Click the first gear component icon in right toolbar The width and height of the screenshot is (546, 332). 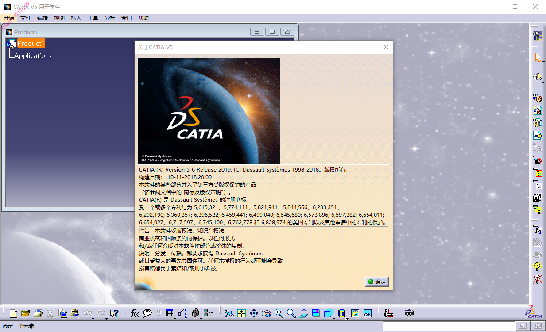click(537, 98)
